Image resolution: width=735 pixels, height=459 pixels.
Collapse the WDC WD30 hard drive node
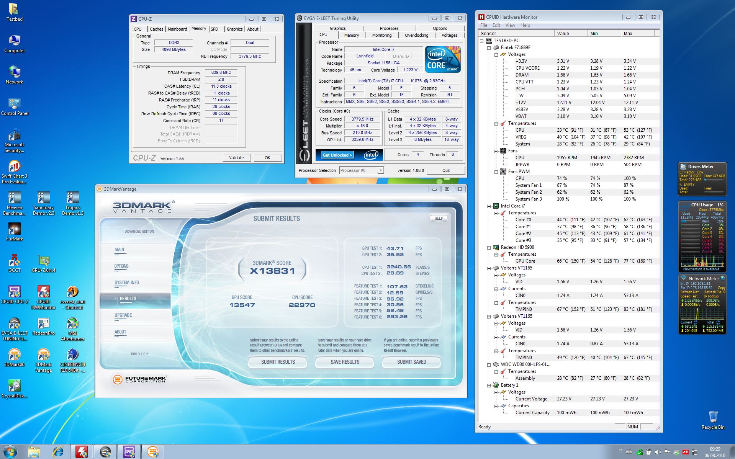(x=489, y=365)
